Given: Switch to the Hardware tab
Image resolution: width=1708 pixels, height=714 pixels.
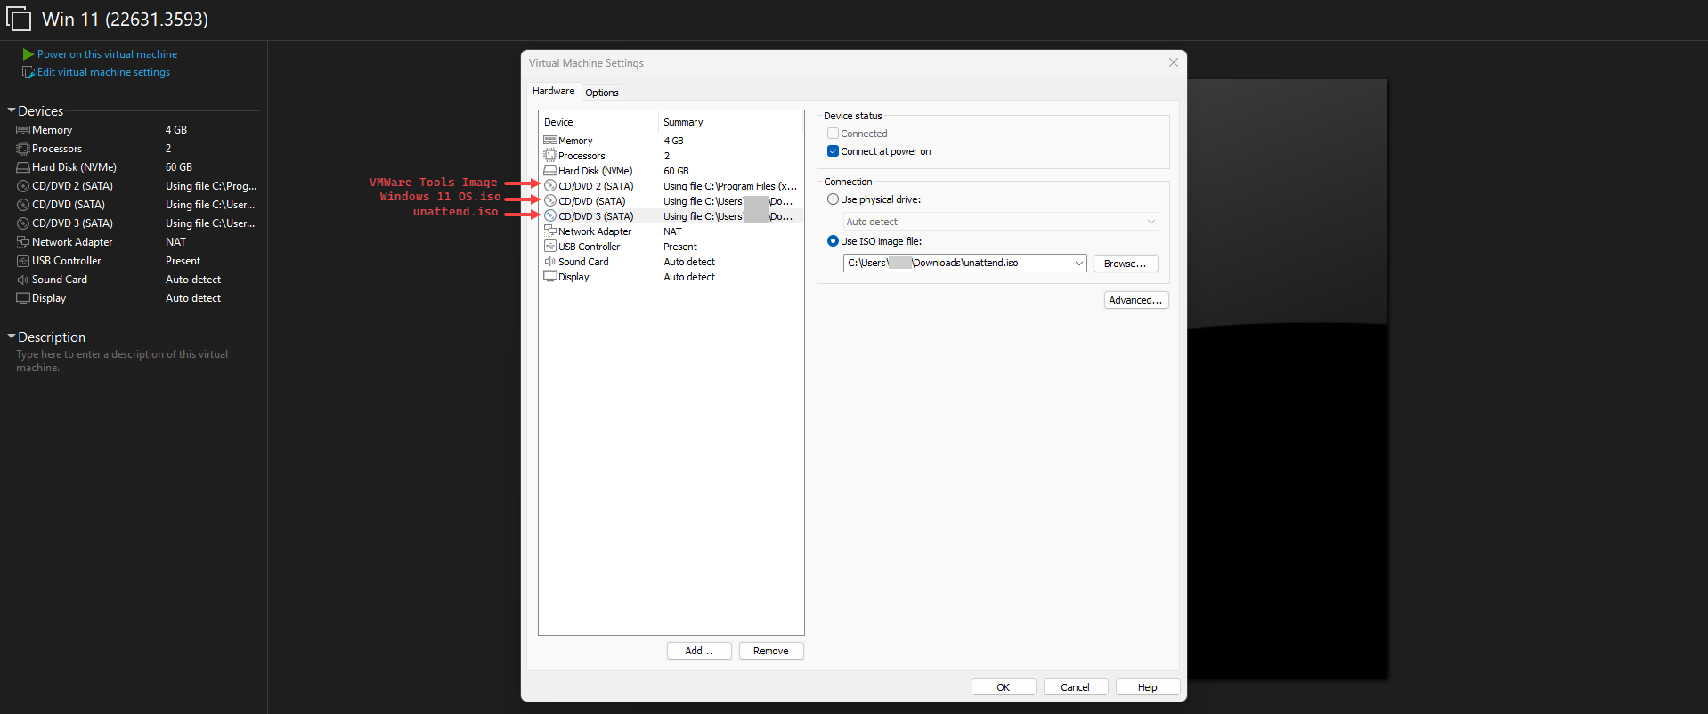Looking at the screenshot, I should pos(553,91).
